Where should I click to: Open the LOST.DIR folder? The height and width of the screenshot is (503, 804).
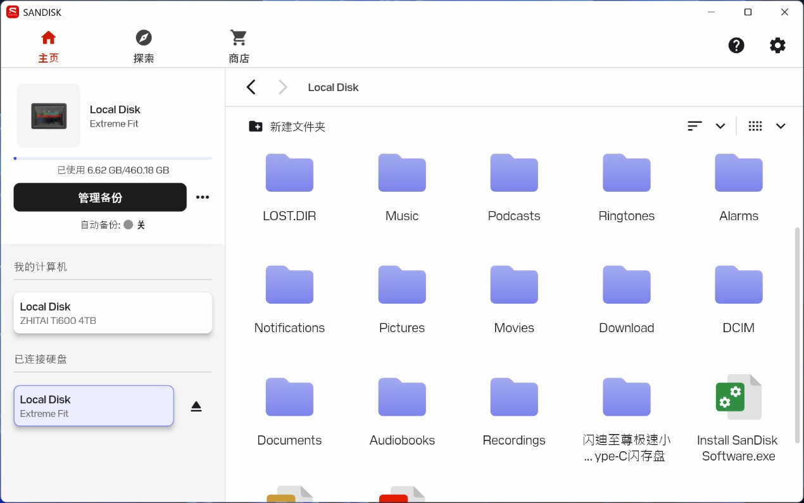pos(289,188)
